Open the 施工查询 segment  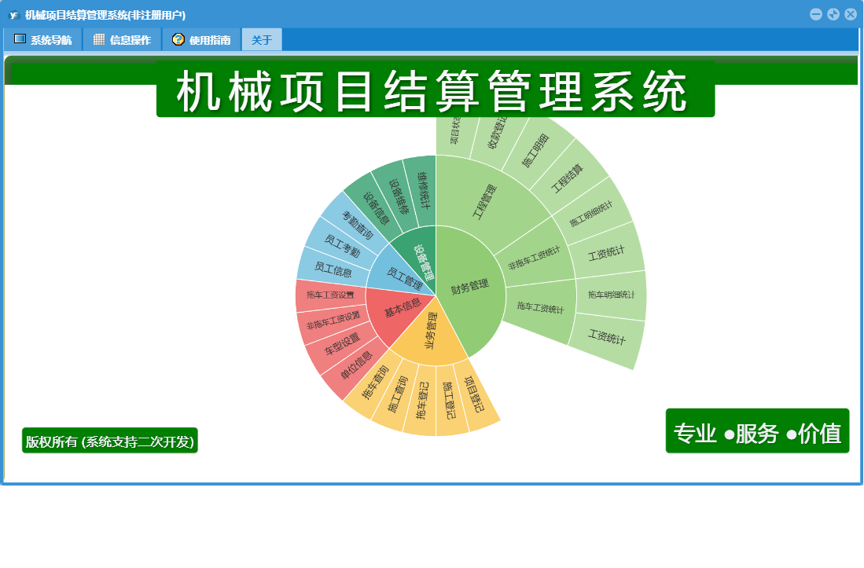(397, 394)
